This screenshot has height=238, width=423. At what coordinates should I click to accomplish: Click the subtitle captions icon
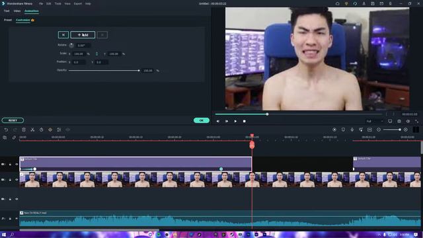point(369,130)
